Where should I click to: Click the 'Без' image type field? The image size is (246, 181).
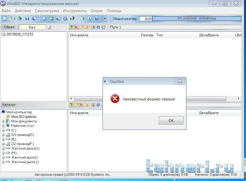32,27
